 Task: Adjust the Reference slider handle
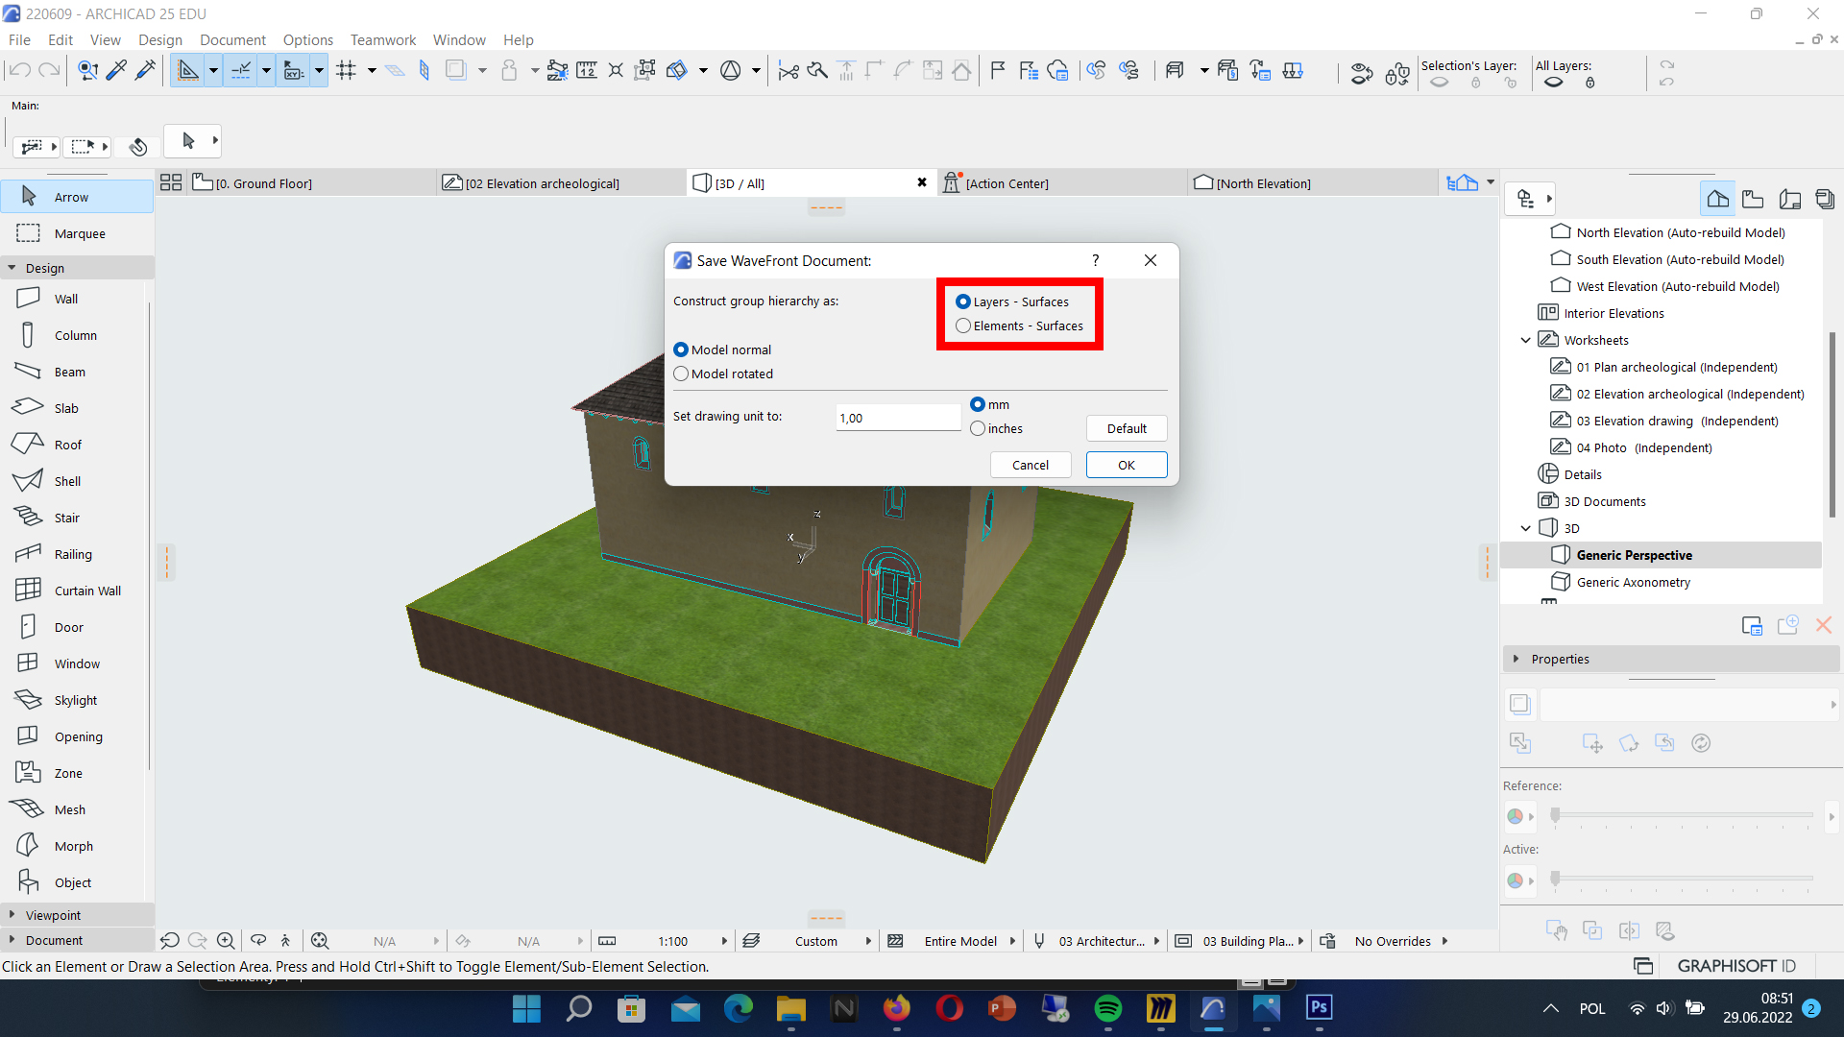[x=1555, y=815]
